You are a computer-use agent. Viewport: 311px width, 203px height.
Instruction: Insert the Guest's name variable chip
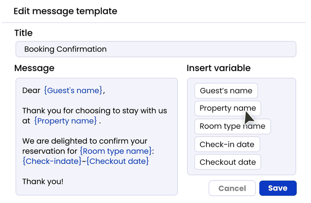226,91
